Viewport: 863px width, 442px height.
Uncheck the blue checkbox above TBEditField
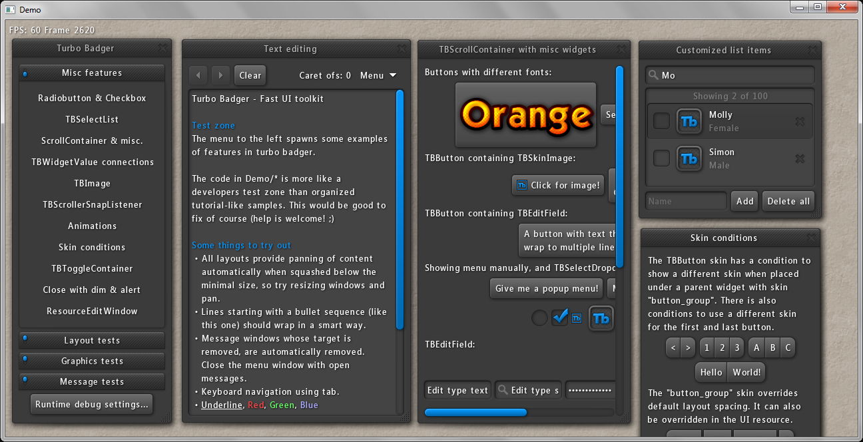pyautogui.click(x=561, y=318)
